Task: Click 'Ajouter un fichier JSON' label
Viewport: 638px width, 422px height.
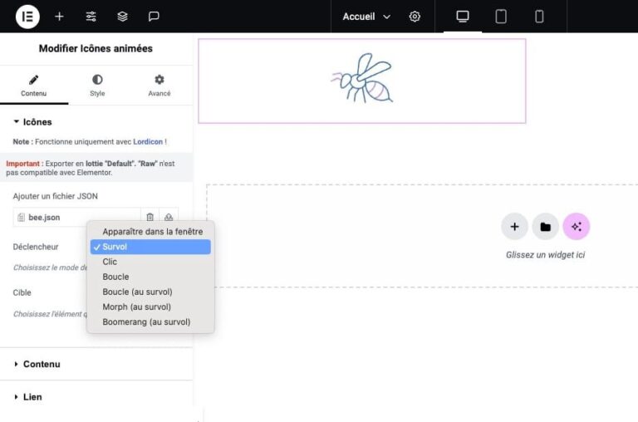Action: coord(56,196)
